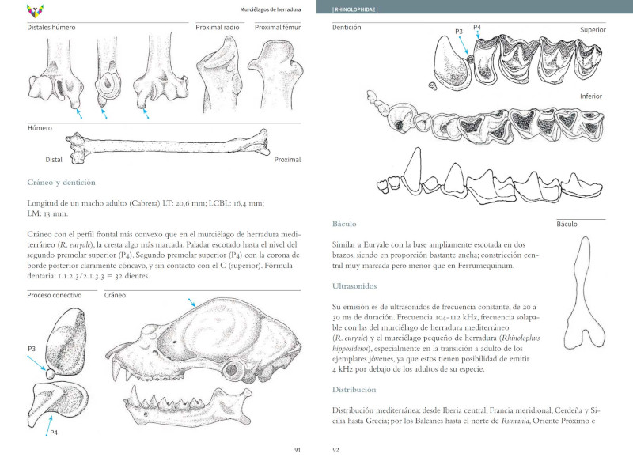Image resolution: width=633 pixels, height=461 pixels.
Task: Click the 'Murciélagos de herradura' page header
Action: (270, 9)
